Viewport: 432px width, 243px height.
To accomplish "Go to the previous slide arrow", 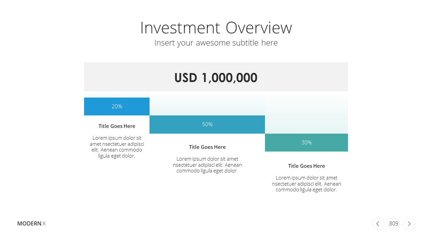I will (x=378, y=224).
